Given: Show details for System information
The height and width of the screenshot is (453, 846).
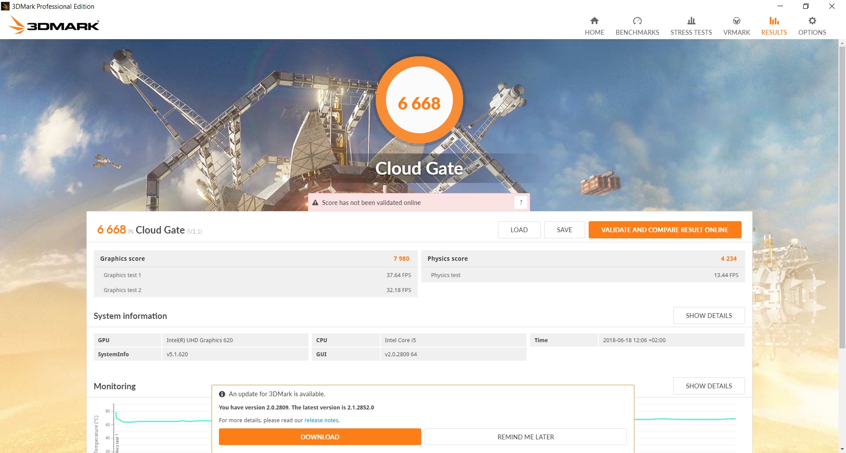Looking at the screenshot, I should (x=709, y=315).
